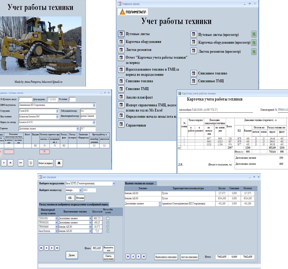Export Путевые листы (просмотр) to Excel icon

pyautogui.click(x=254, y=34)
